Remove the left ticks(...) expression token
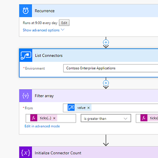This screenshot has height=158, width=158. tap(54, 118)
